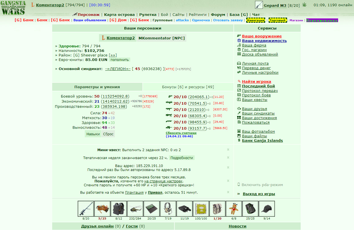Open Банк Ganja Islands

262,140
